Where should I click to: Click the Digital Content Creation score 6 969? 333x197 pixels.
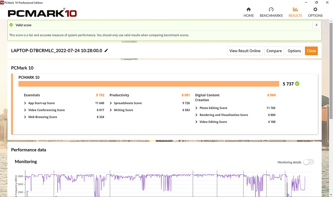click(x=271, y=95)
